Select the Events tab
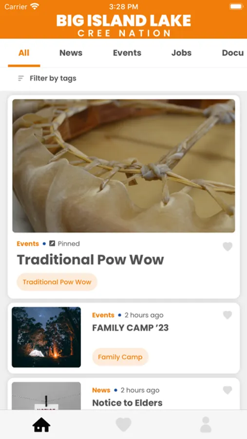This screenshot has height=439, width=247. 127,53
